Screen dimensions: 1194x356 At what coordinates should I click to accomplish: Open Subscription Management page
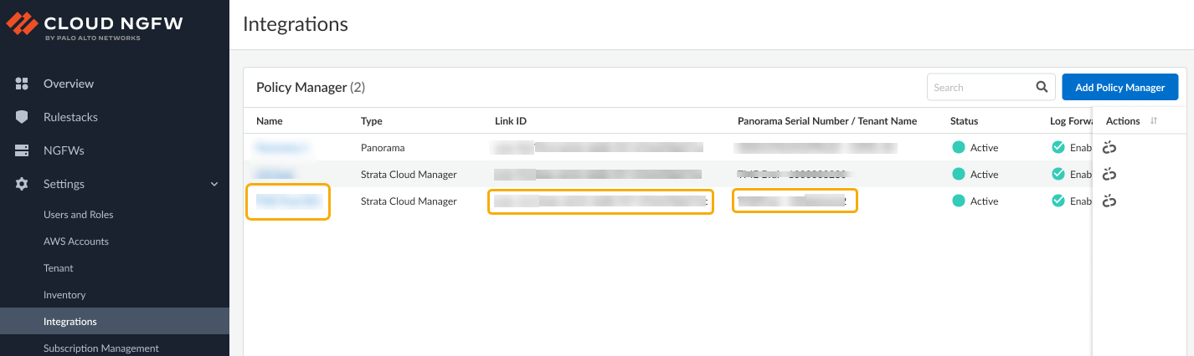click(x=100, y=348)
